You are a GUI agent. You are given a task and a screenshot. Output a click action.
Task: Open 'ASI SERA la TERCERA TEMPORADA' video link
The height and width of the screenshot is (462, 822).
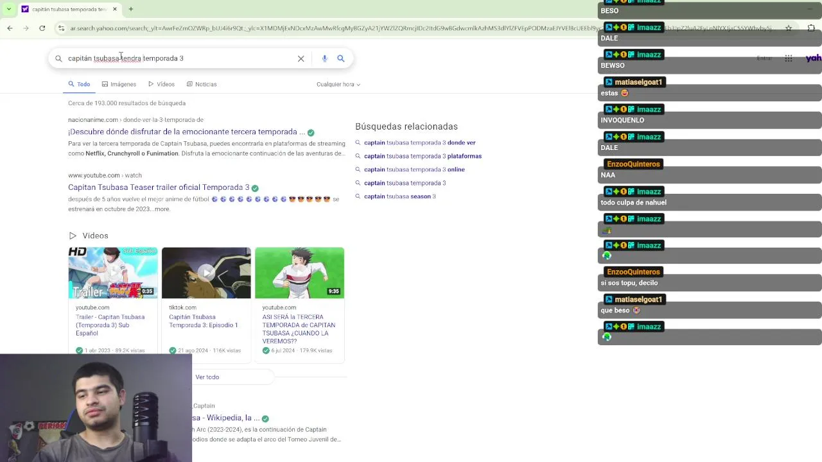pos(299,329)
